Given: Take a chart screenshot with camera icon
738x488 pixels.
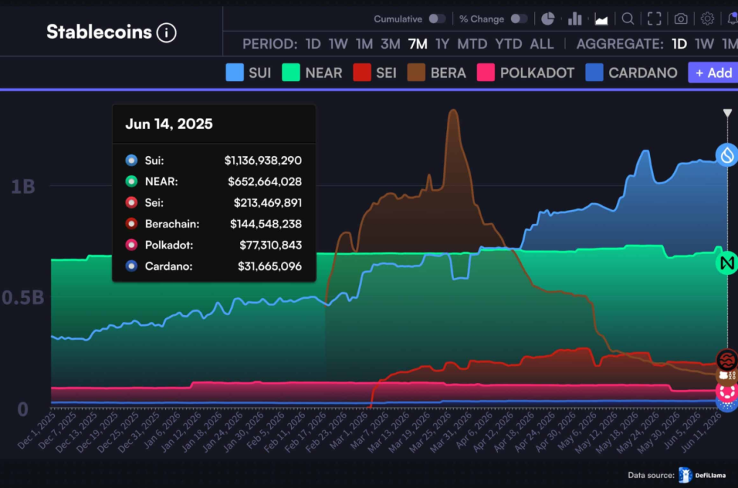Looking at the screenshot, I should (x=681, y=19).
